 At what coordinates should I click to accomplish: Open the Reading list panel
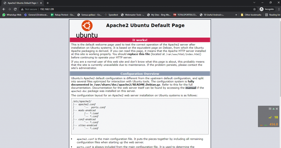tap(272, 15)
